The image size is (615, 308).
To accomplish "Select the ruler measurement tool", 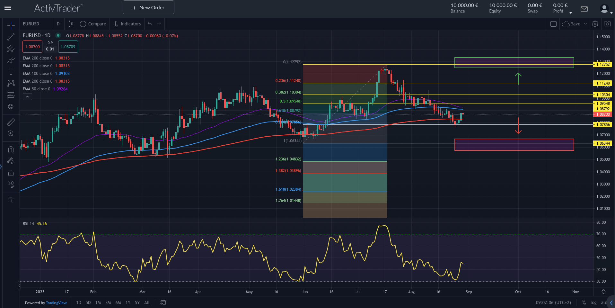I will click(x=11, y=122).
